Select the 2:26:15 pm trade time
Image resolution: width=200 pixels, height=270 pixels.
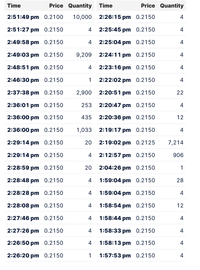pyautogui.click(x=115, y=17)
